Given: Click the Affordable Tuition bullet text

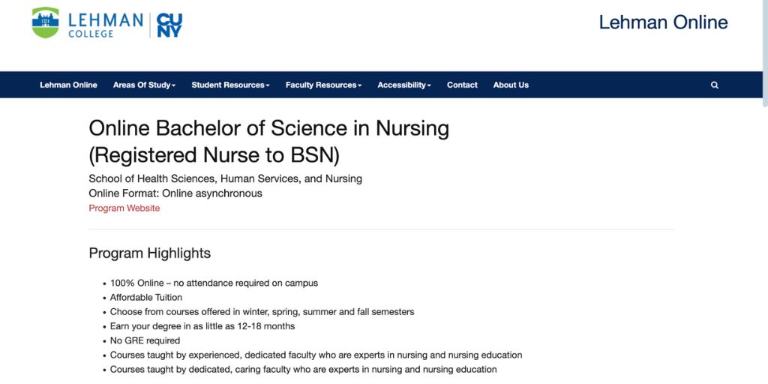Looking at the screenshot, I should point(146,298).
